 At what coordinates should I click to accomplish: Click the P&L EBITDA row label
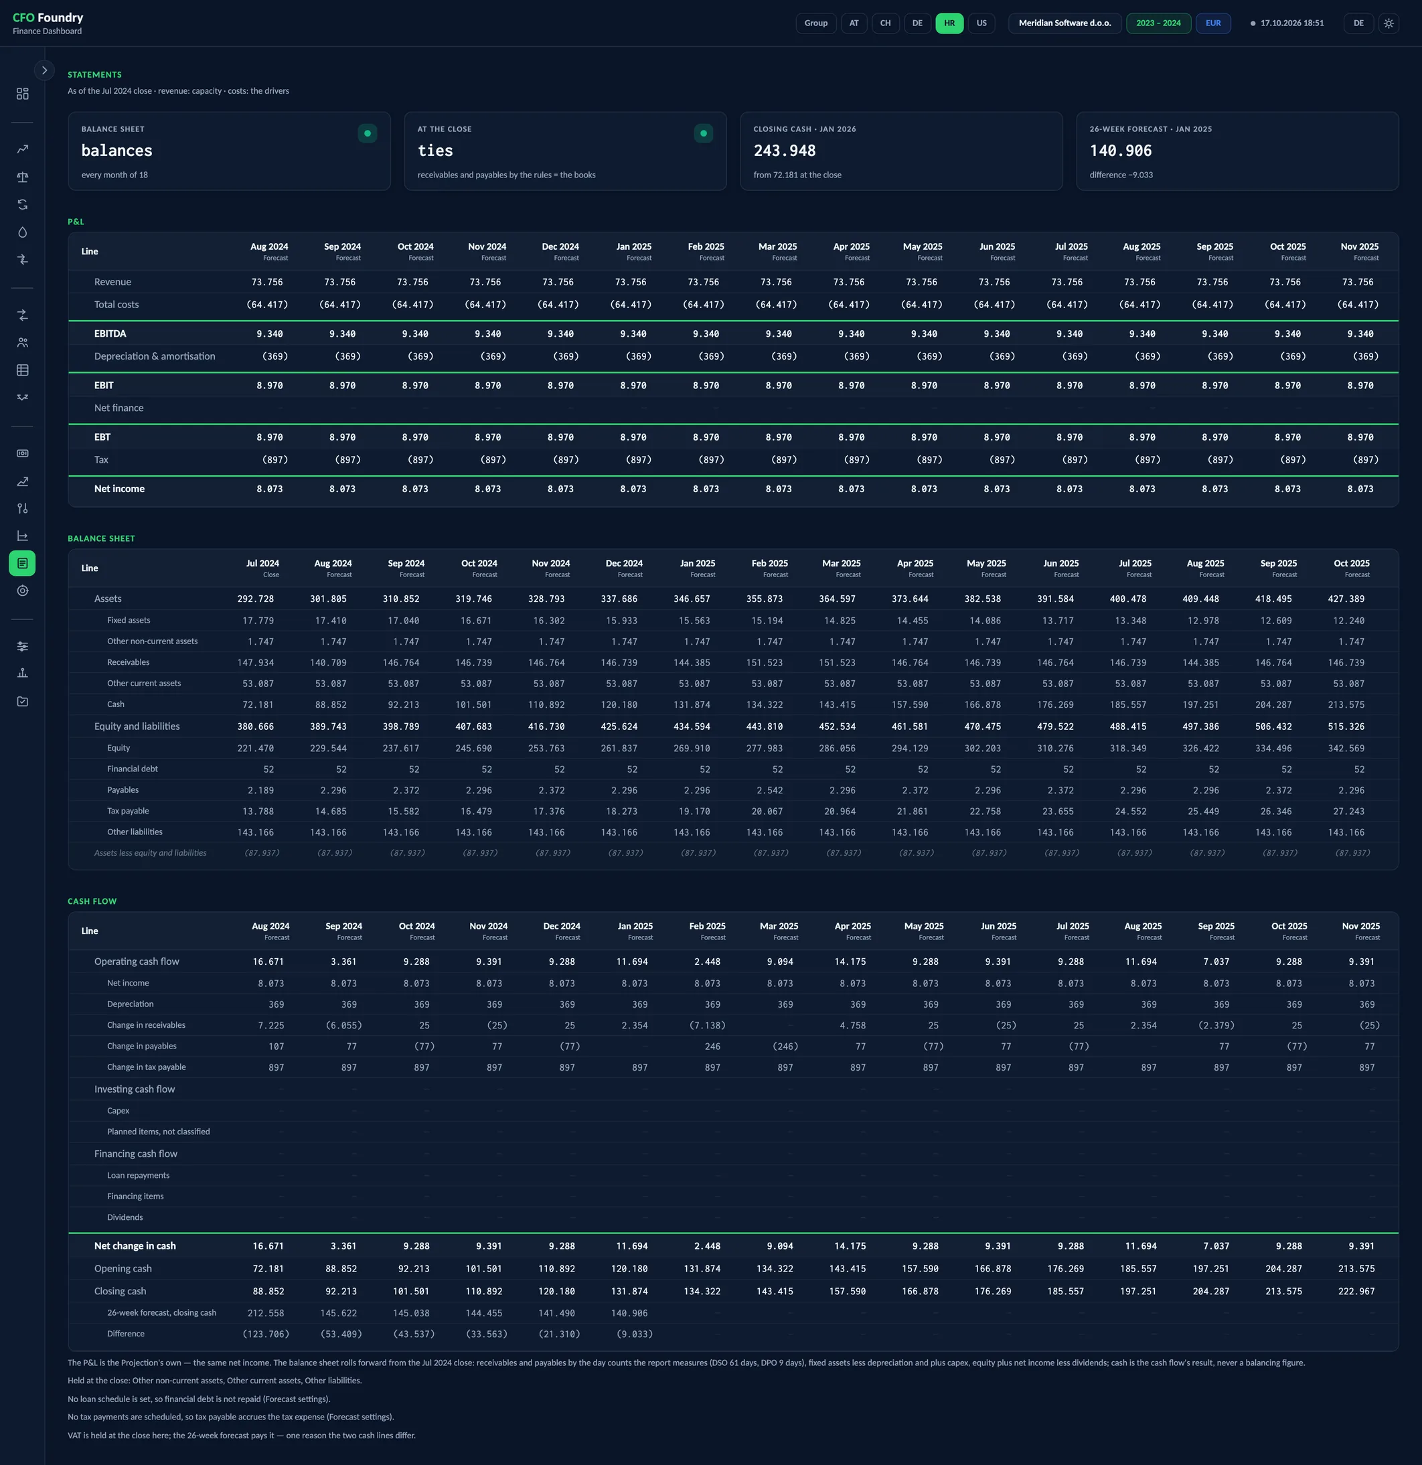(x=110, y=334)
